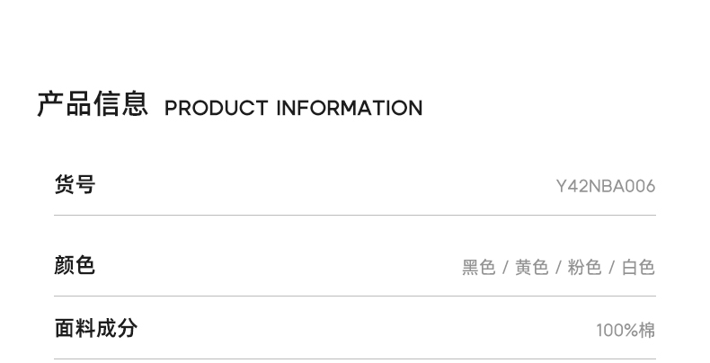This screenshot has width=710, height=363.
Task: Click the divider line below the 货号 row
Action: tap(355, 215)
